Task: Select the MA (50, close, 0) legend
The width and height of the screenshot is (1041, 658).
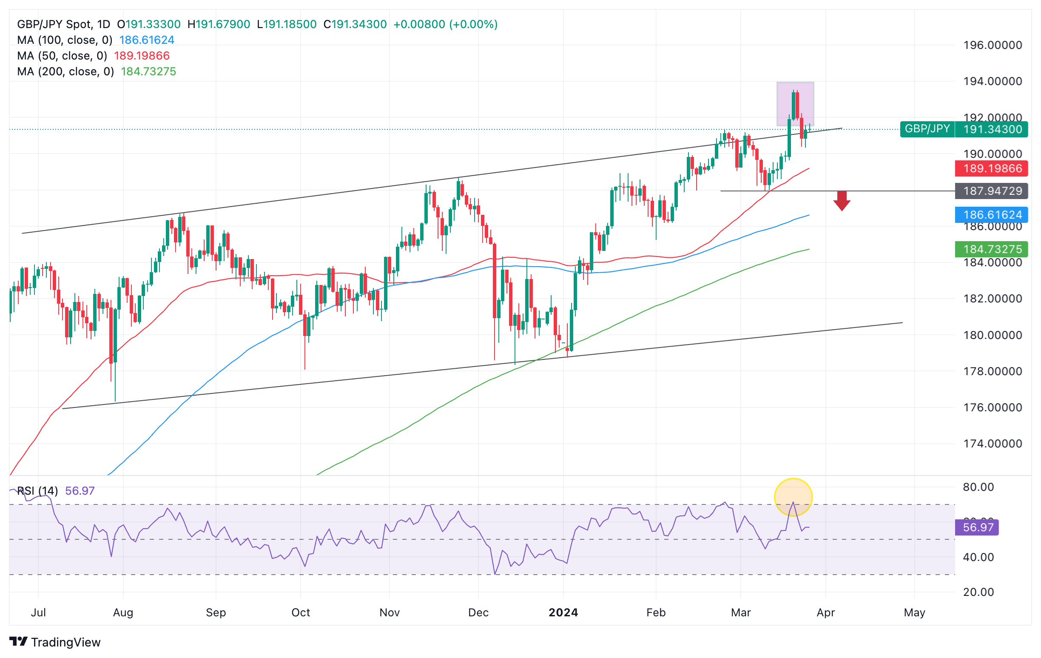Action: click(x=62, y=56)
